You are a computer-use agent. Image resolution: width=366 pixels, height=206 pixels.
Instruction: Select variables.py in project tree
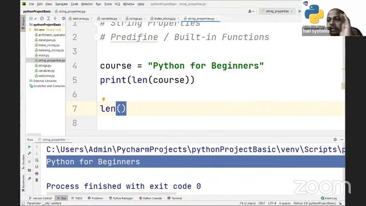pos(45,70)
